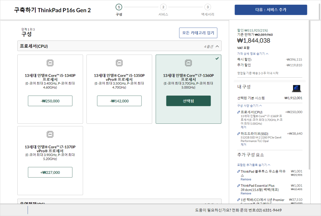Go to step 3 액세서리 in progress bar
The width and height of the screenshot is (321, 216).
click(208, 10)
